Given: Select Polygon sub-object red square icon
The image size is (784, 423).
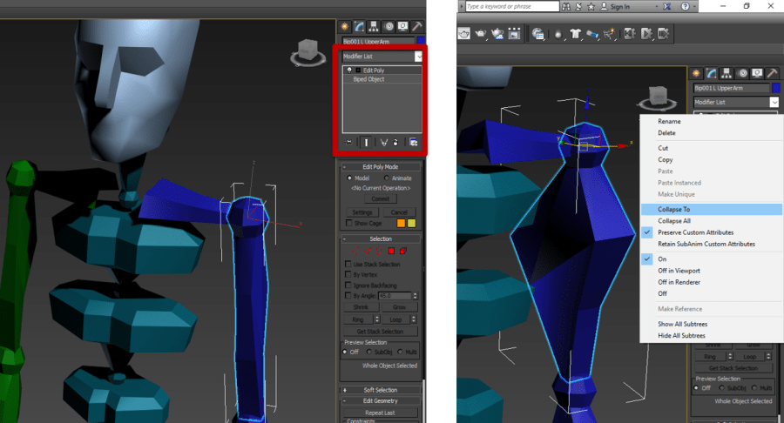Looking at the screenshot, I should [x=391, y=252].
